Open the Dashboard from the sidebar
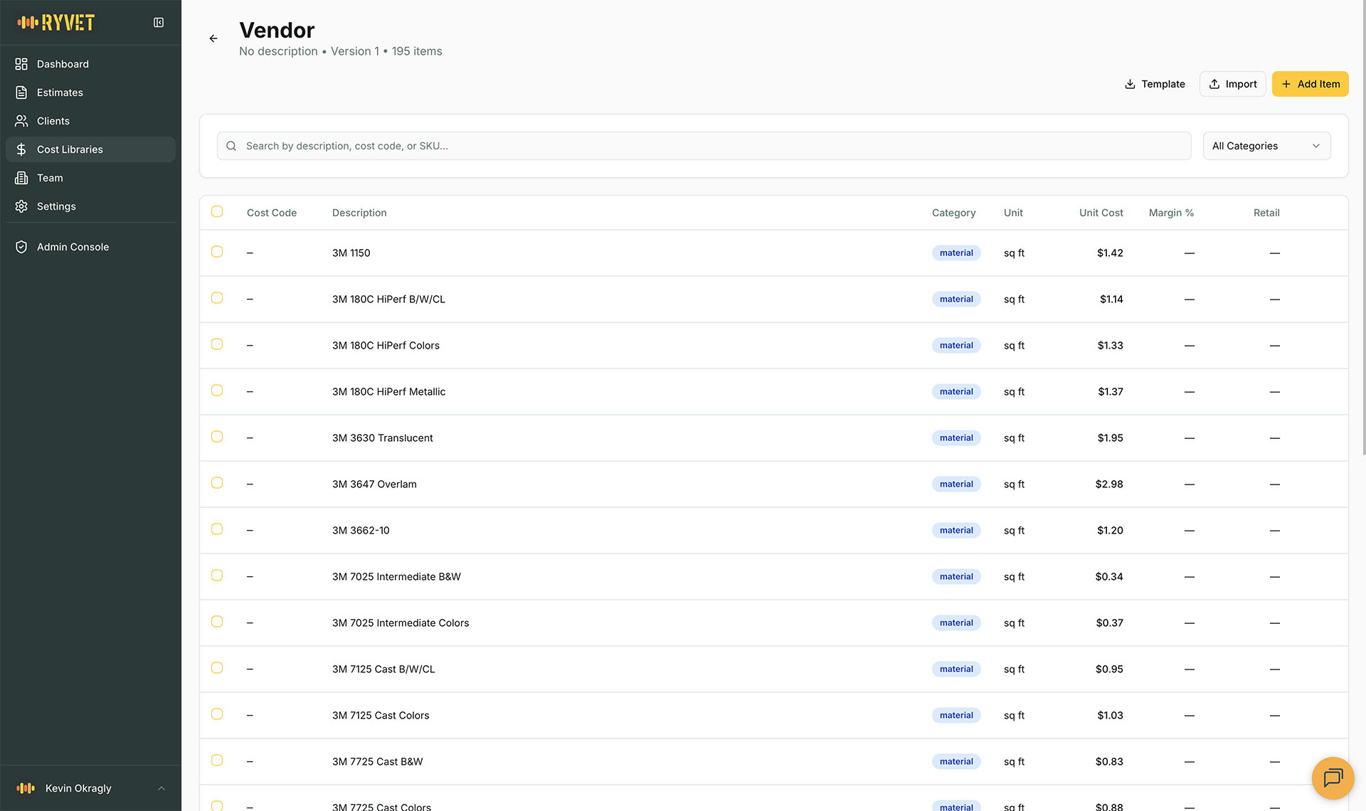The width and height of the screenshot is (1366, 811). tap(63, 64)
